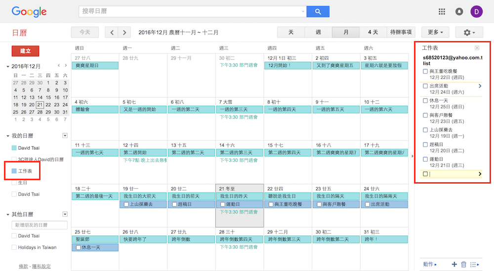The height and width of the screenshot is (271, 494).
Task: Tick the 運動日 checkbox in task list
Action: [x=425, y=159]
